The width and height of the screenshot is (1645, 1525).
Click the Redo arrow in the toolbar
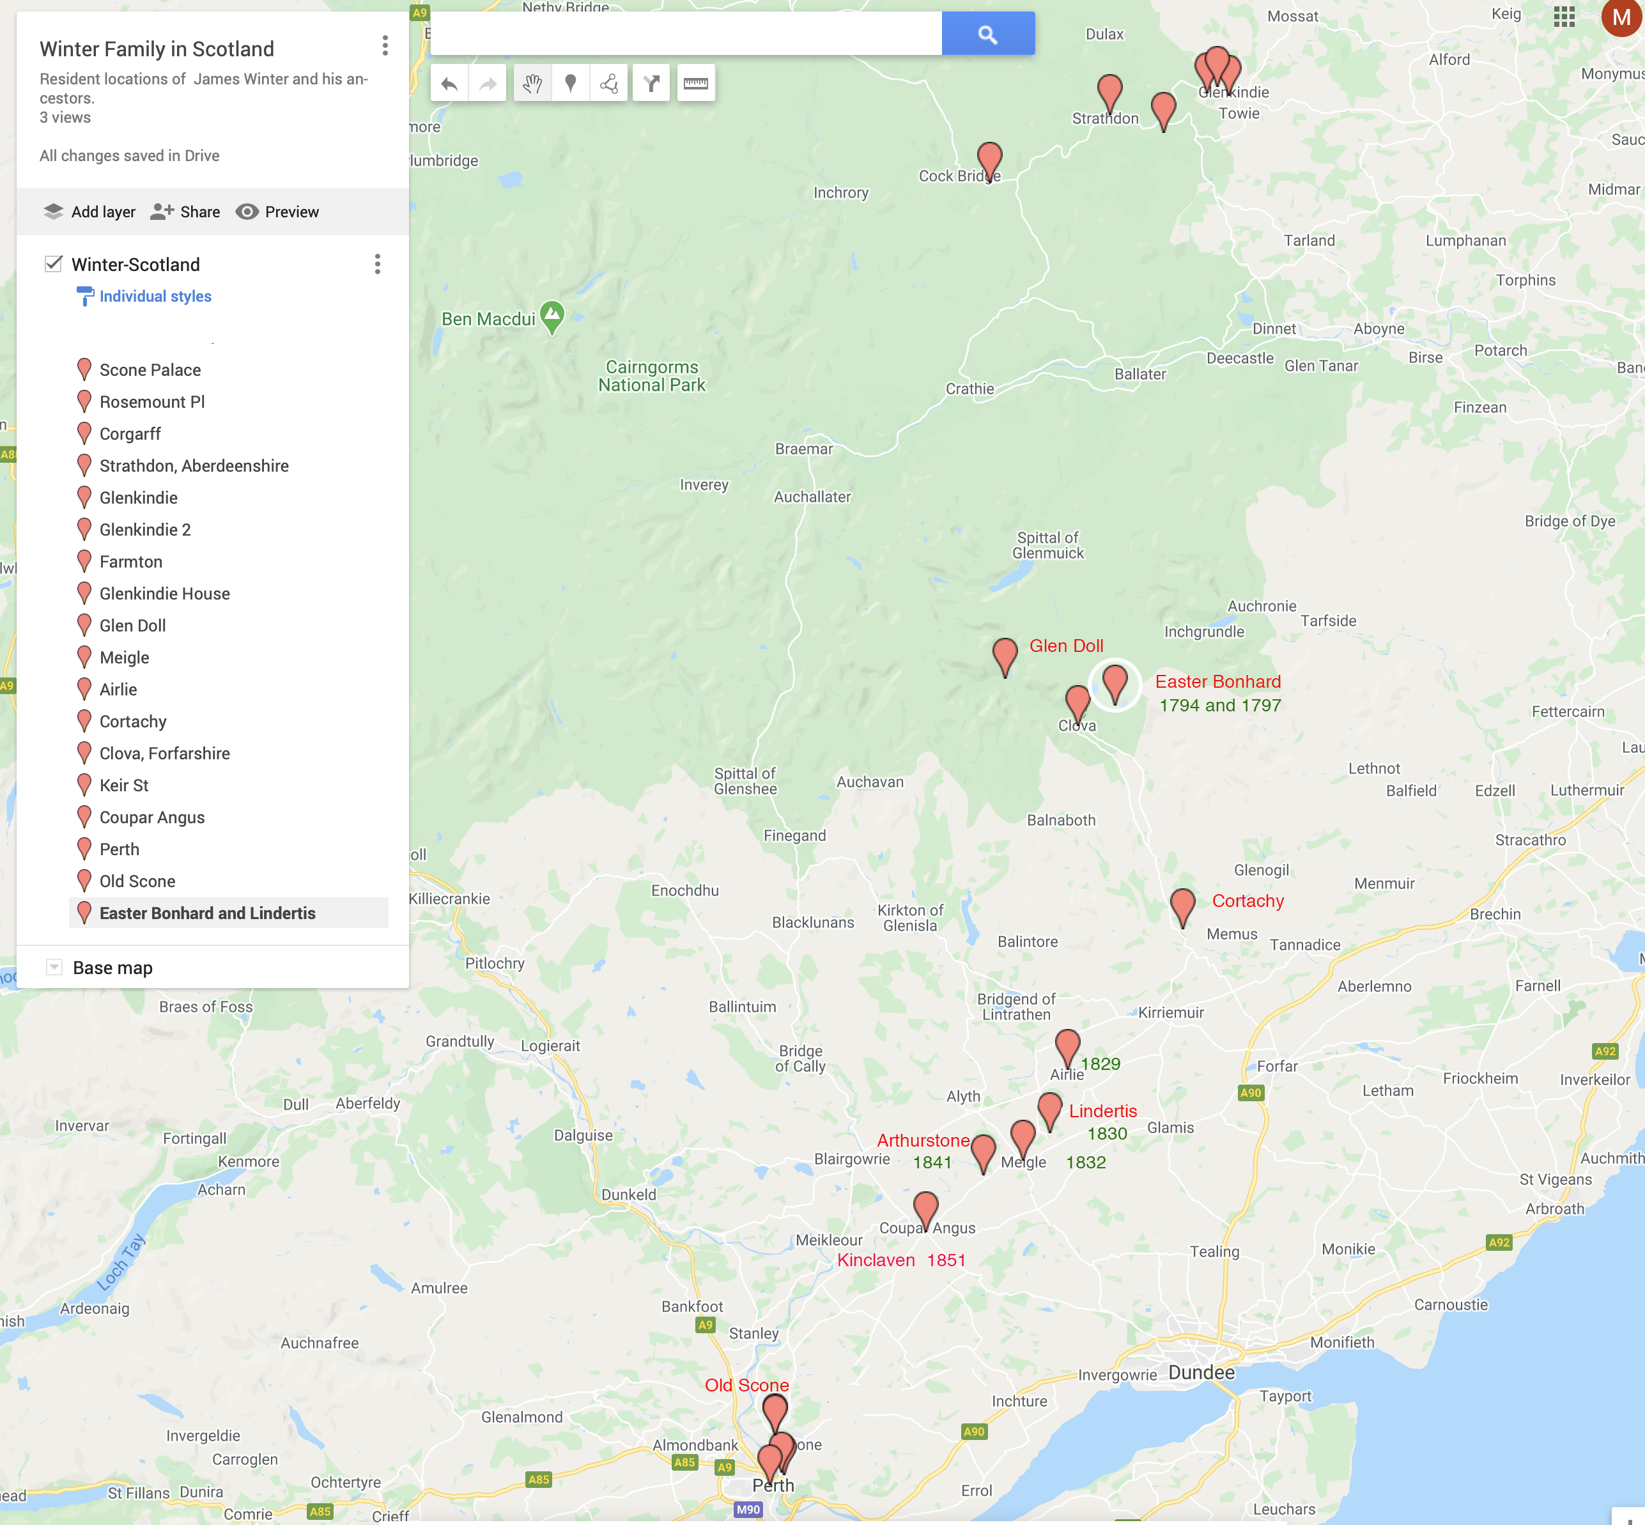[x=488, y=83]
